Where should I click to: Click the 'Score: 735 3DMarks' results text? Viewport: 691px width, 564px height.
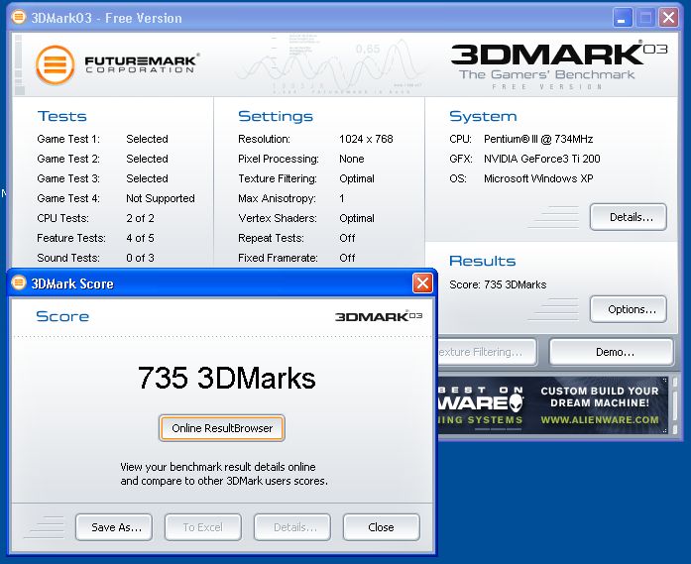(498, 284)
